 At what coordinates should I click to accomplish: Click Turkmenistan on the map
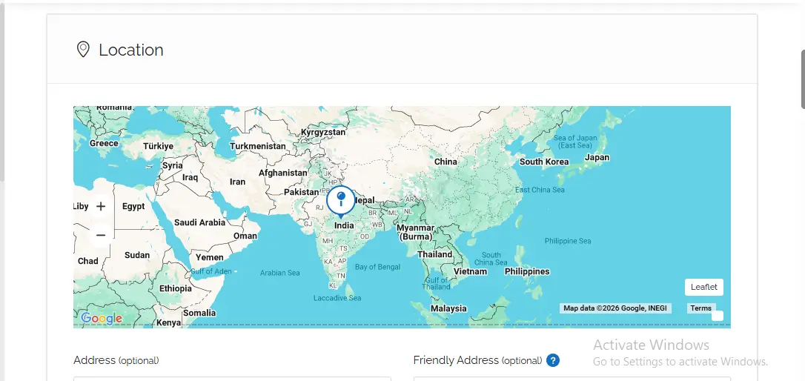click(257, 146)
